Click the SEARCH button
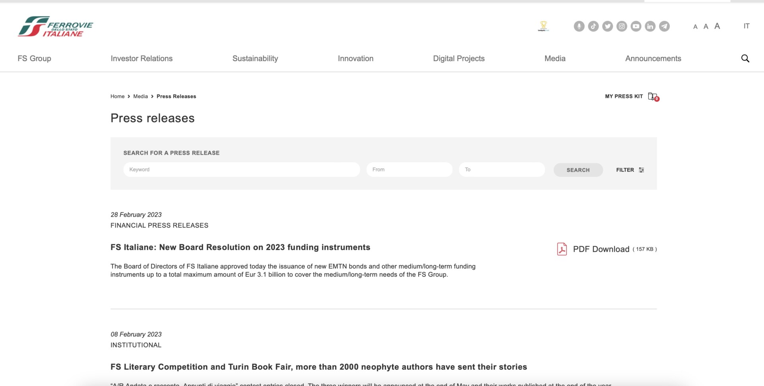Image resolution: width=764 pixels, height=386 pixels. point(578,170)
